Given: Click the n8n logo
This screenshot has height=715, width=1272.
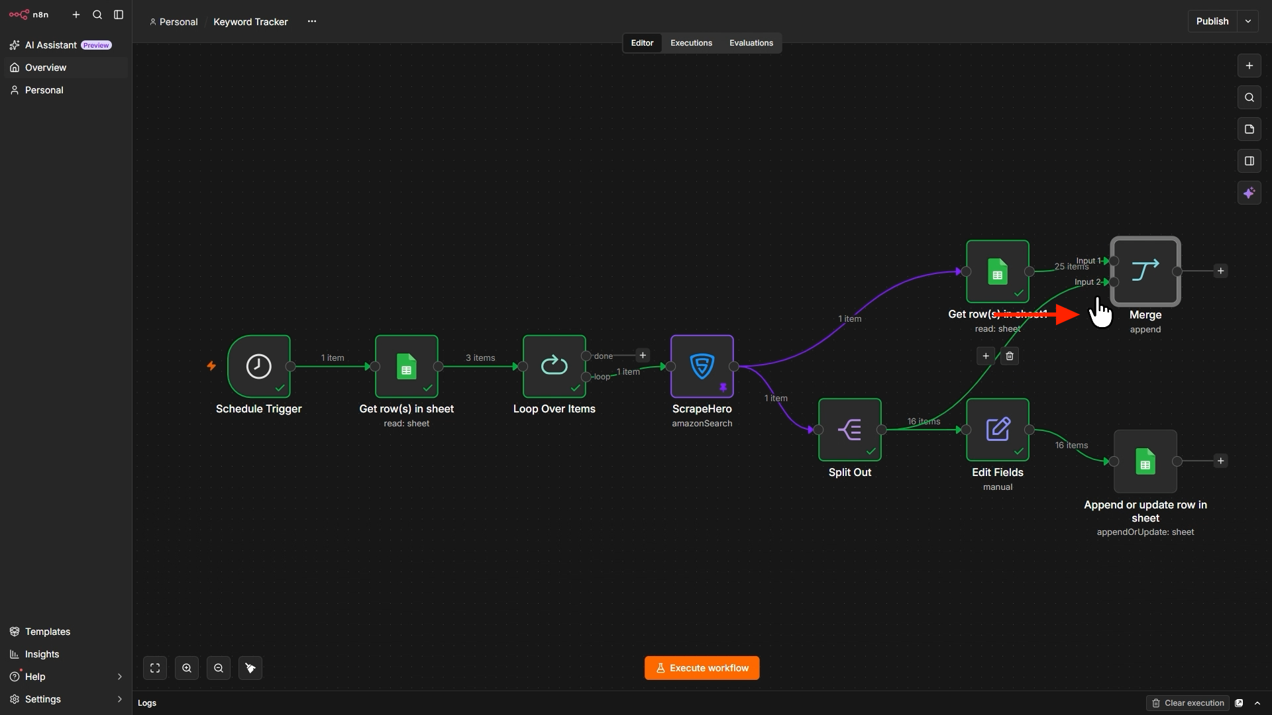Looking at the screenshot, I should pyautogui.click(x=29, y=15).
